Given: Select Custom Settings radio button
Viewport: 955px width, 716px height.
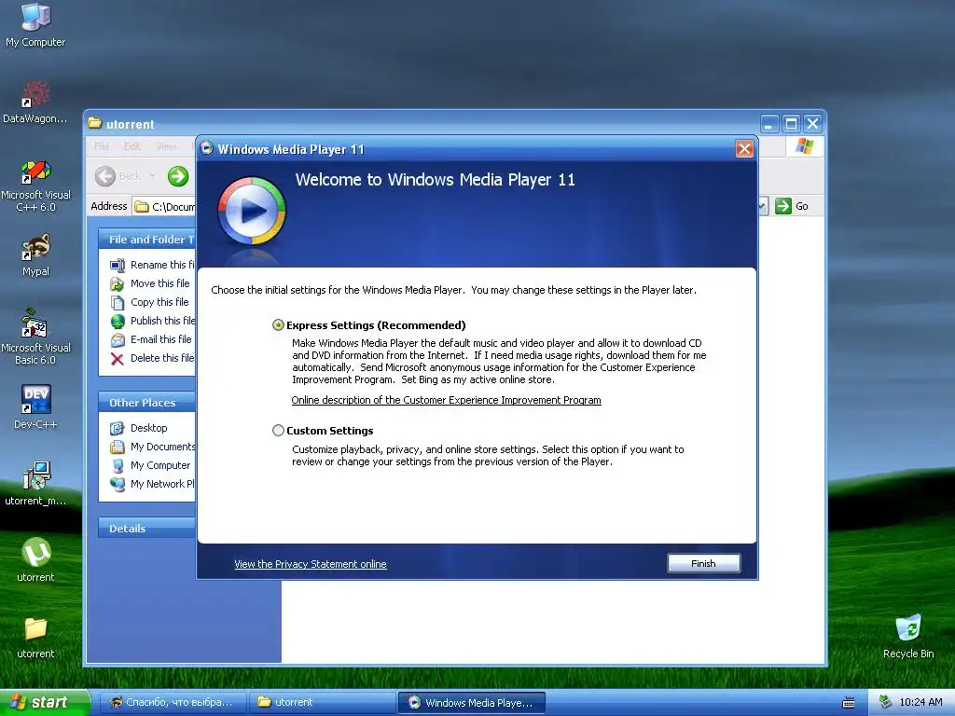Looking at the screenshot, I should [278, 431].
